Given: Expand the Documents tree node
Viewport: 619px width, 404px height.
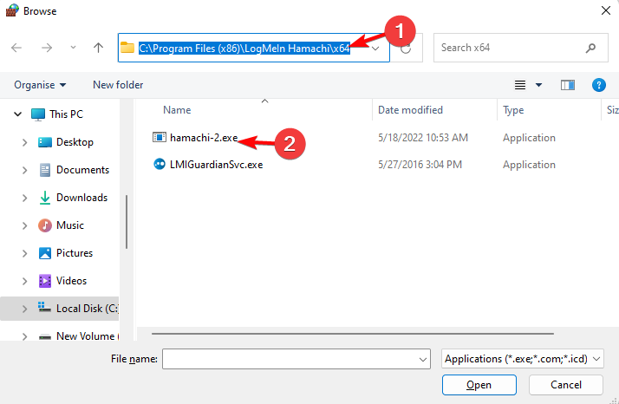Looking at the screenshot, I should pos(24,170).
